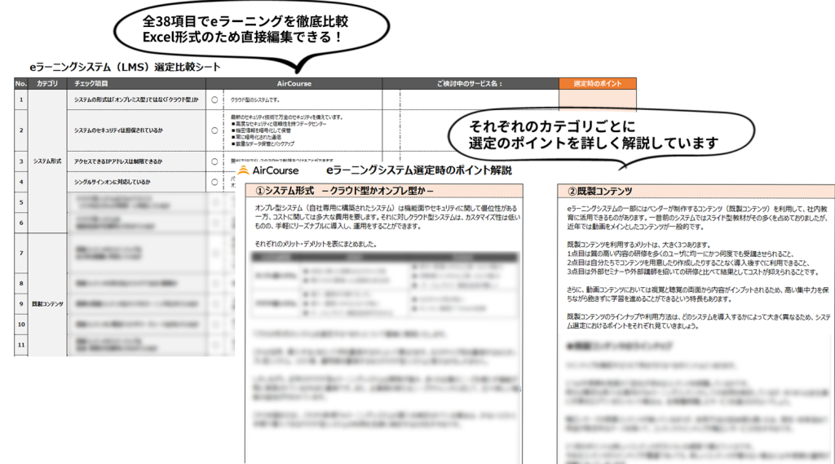Select the circle mark in row 3
The image size is (835, 464).
point(214,161)
